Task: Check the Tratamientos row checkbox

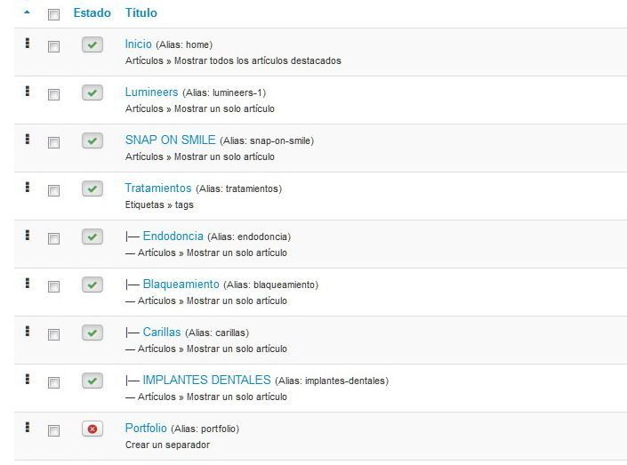Action: [x=53, y=191]
